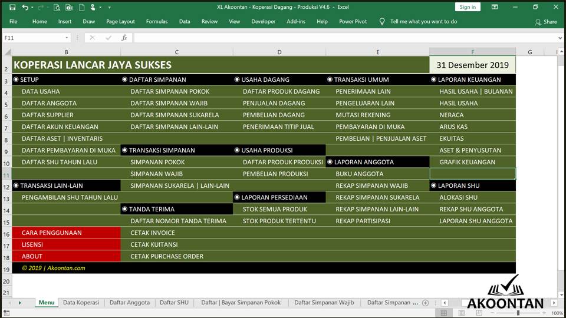The width and height of the screenshot is (566, 318).
Task: Open the Developer ribbon tab
Action: (x=263, y=22)
